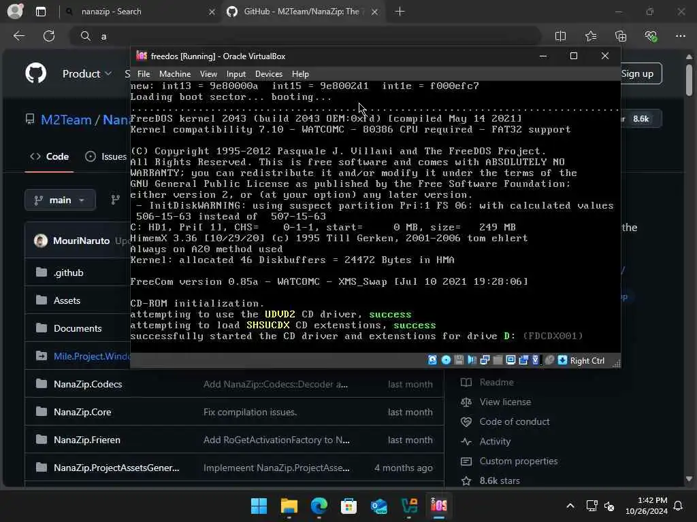
Task: Click the branches icon next to main
Action: (115, 201)
